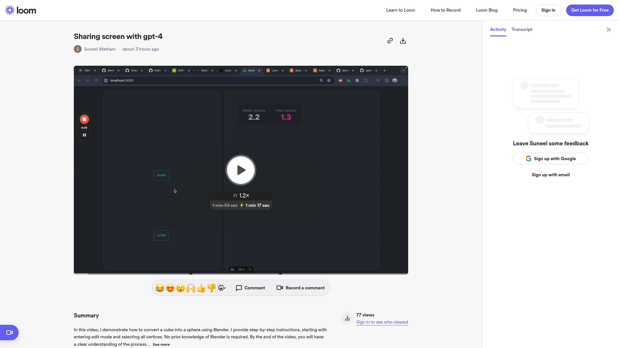
Task: Expand the summary with See more
Action: click(x=161, y=344)
